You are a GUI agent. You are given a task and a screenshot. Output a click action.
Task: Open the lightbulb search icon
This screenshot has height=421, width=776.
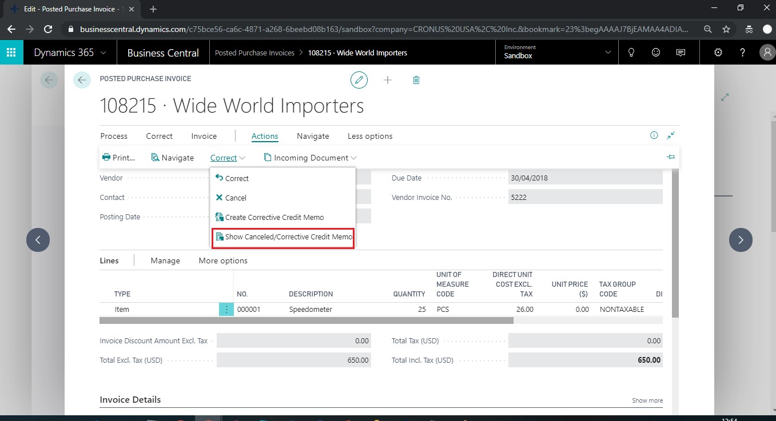coord(631,53)
